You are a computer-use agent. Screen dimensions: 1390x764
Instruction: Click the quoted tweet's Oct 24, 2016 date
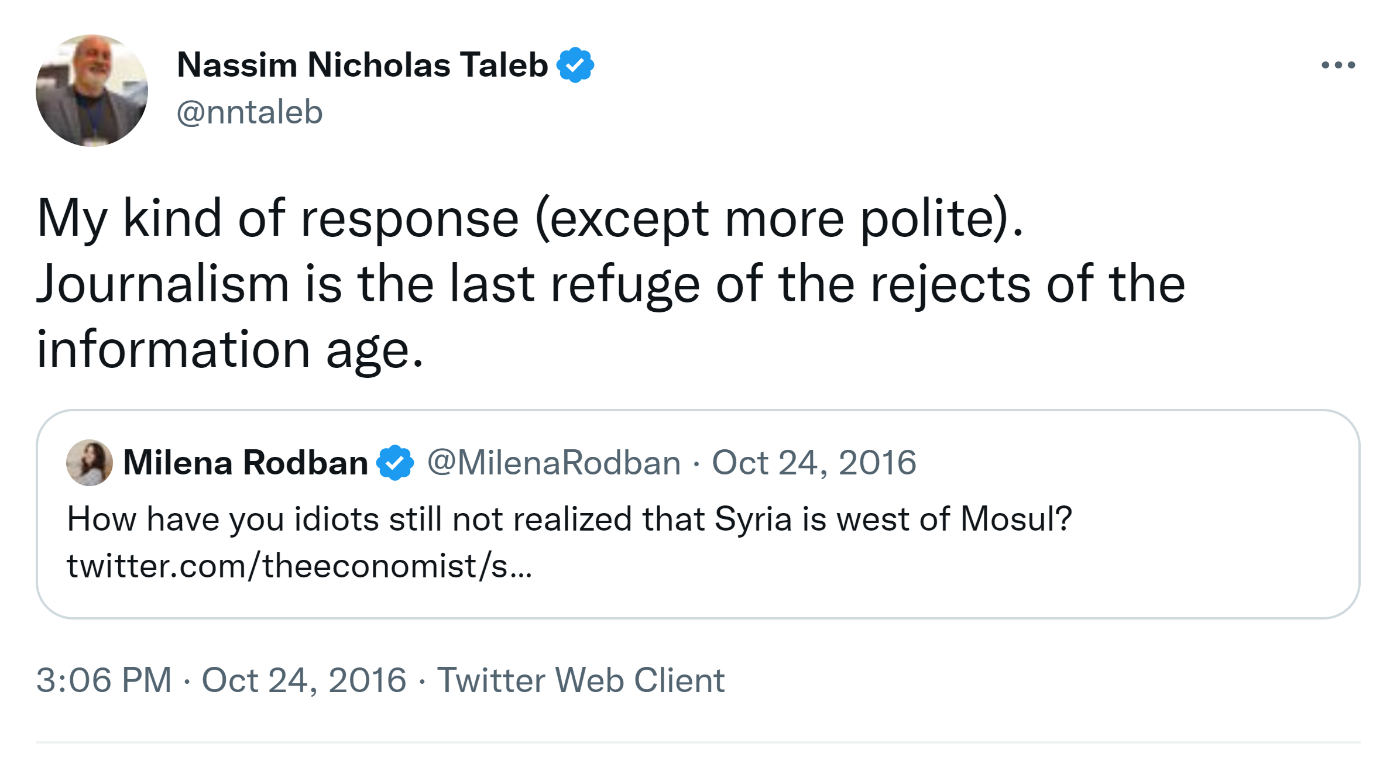click(x=814, y=463)
